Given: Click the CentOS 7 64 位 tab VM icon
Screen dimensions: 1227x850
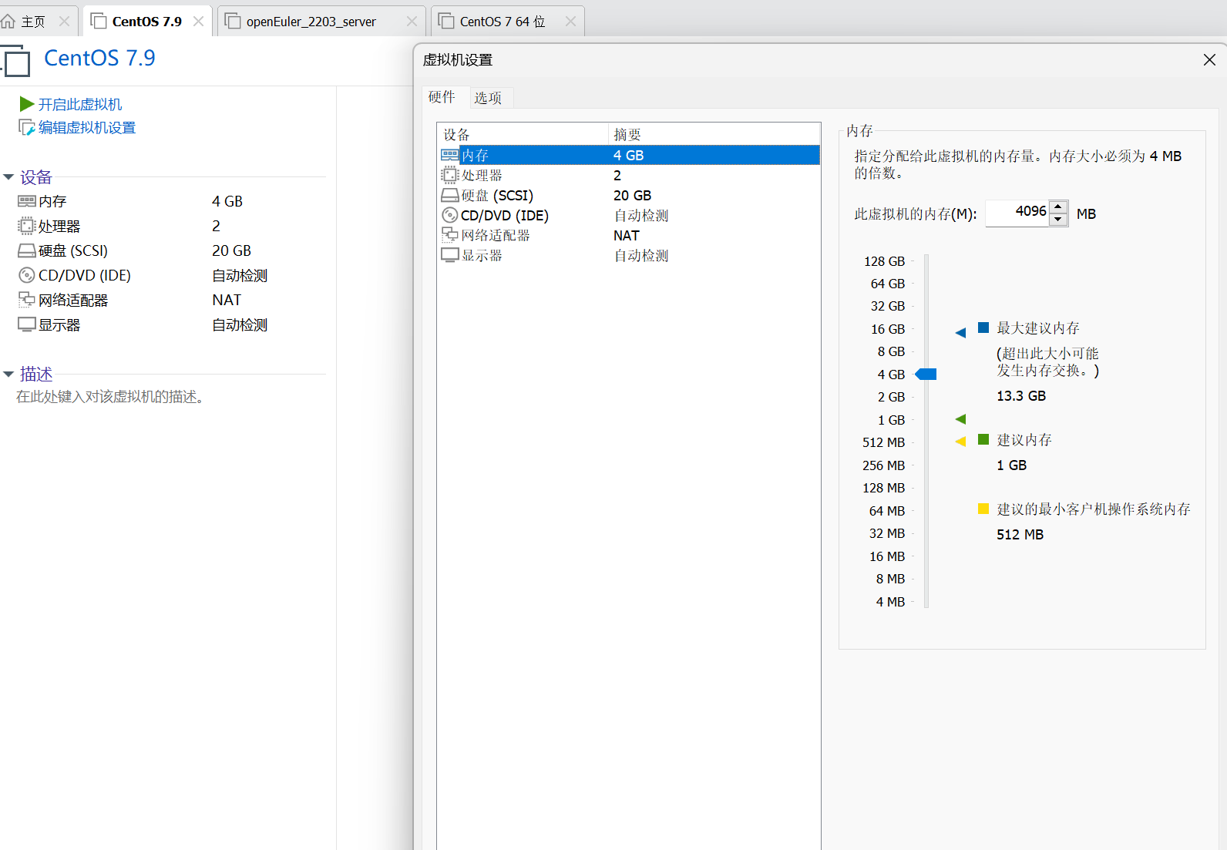Looking at the screenshot, I should [446, 21].
